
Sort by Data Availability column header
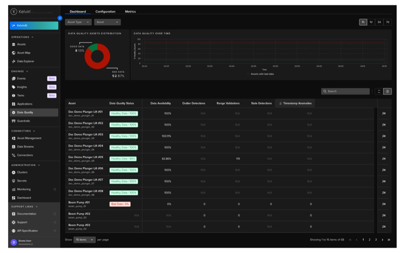point(160,104)
